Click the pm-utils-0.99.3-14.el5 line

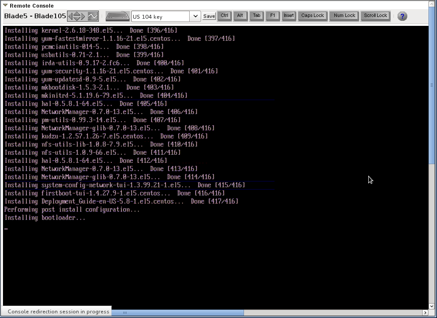[x=92, y=120]
